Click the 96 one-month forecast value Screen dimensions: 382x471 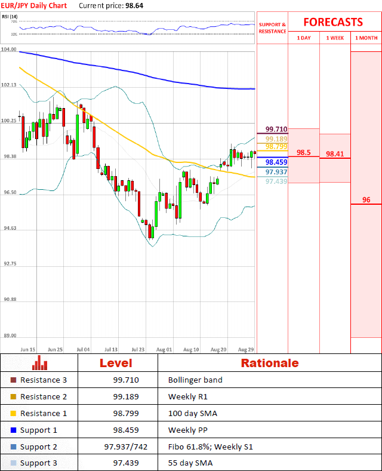pyautogui.click(x=366, y=200)
